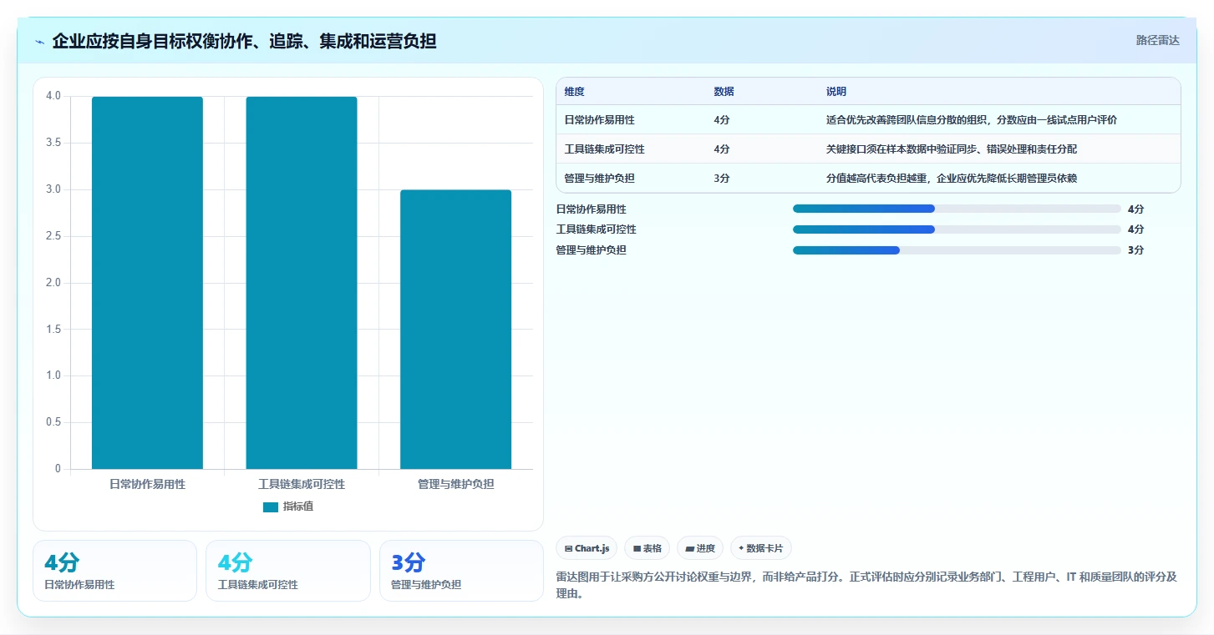
Task: Click the 指标值 legend text
Action: (x=298, y=506)
